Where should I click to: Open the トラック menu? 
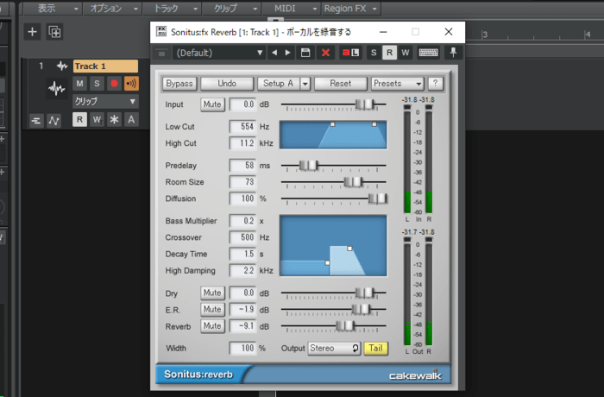click(172, 8)
